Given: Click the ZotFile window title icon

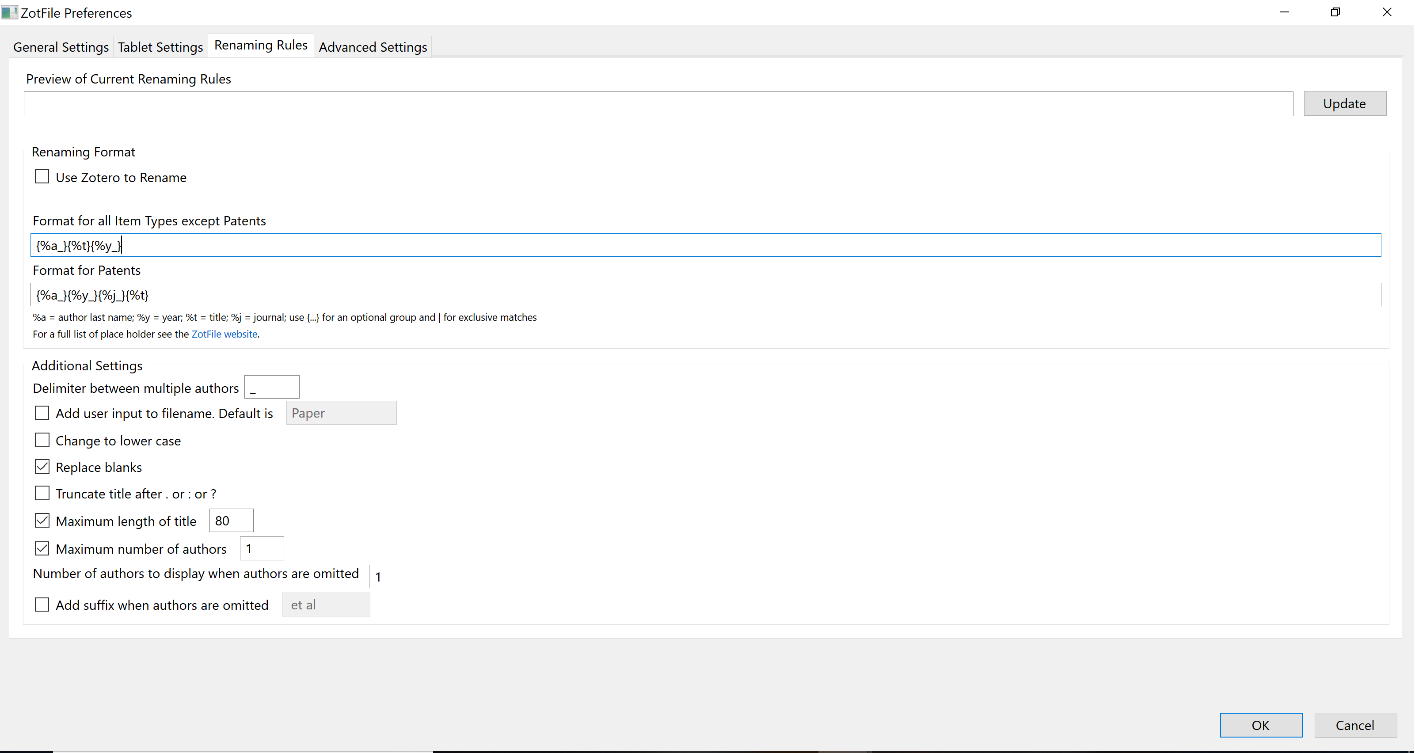Looking at the screenshot, I should 9,12.
